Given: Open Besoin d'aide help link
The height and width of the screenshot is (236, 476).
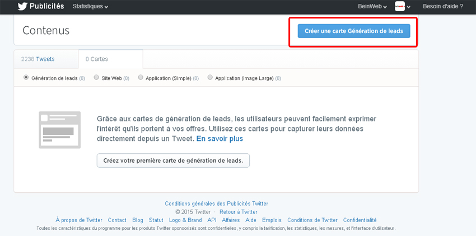Looking at the screenshot, I should (x=443, y=7).
